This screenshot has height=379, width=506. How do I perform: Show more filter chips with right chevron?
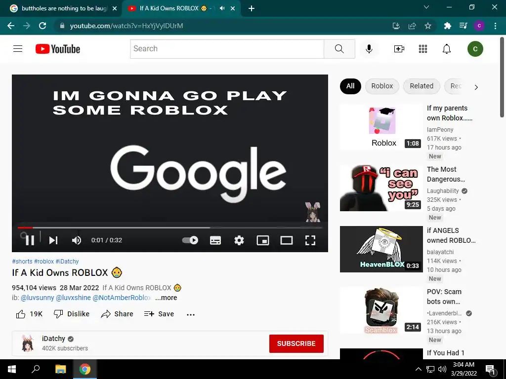point(476,87)
